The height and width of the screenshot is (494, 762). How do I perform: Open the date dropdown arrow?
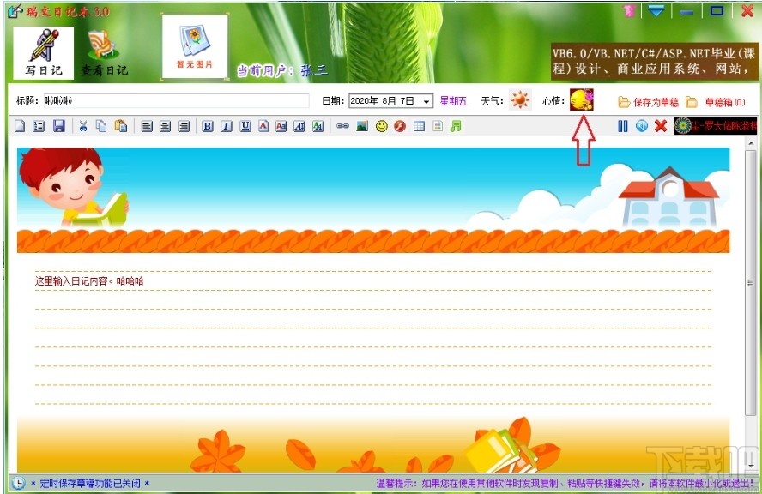tap(426, 101)
